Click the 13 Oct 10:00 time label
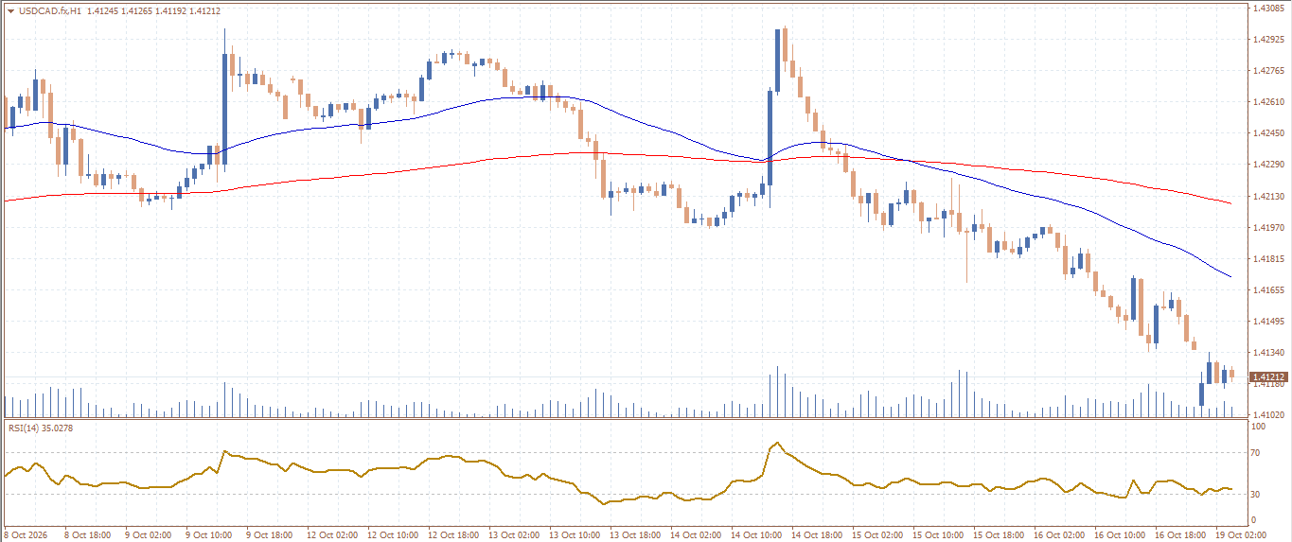This screenshot has height=542, width=1292. click(x=575, y=535)
